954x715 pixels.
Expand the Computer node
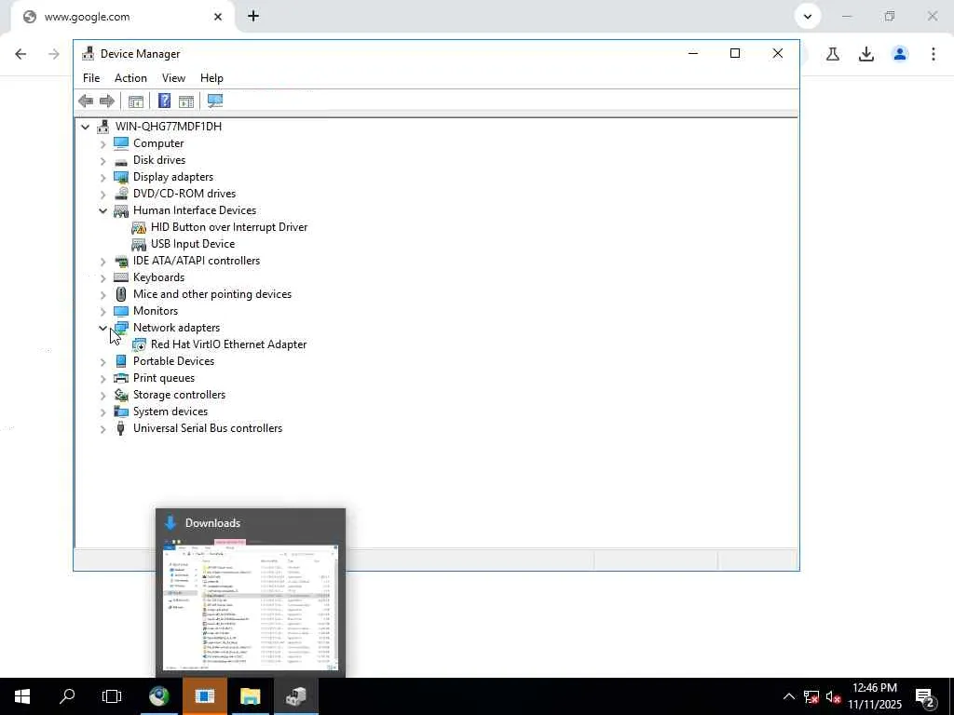102,144
